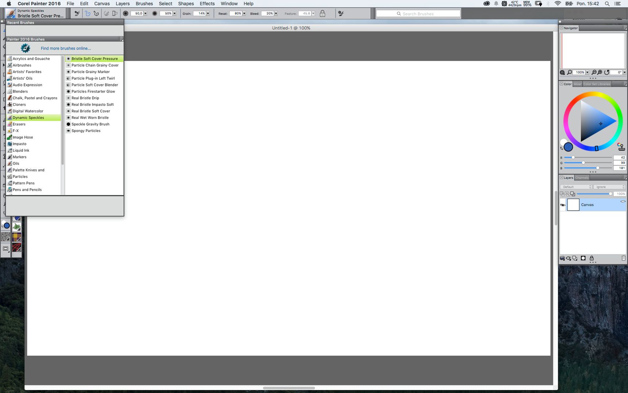Click the clone color stamp icon

coord(621,147)
